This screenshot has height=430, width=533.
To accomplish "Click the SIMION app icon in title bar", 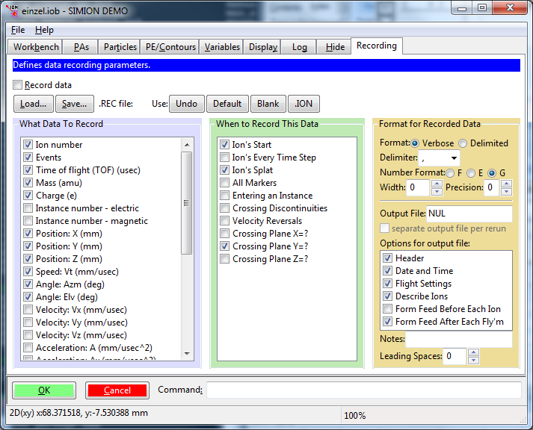I will pos(13,10).
